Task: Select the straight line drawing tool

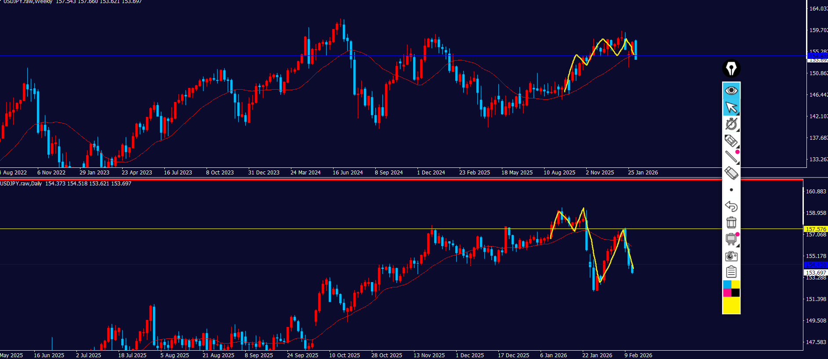Action: tap(731, 157)
